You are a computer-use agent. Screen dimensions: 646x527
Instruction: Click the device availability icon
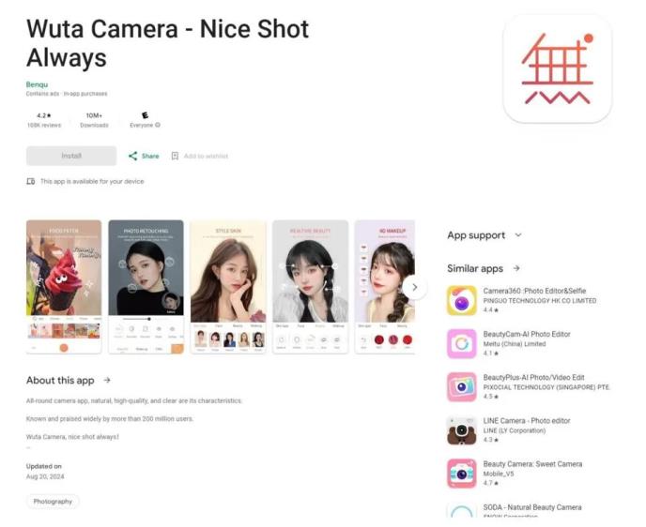pos(30,181)
